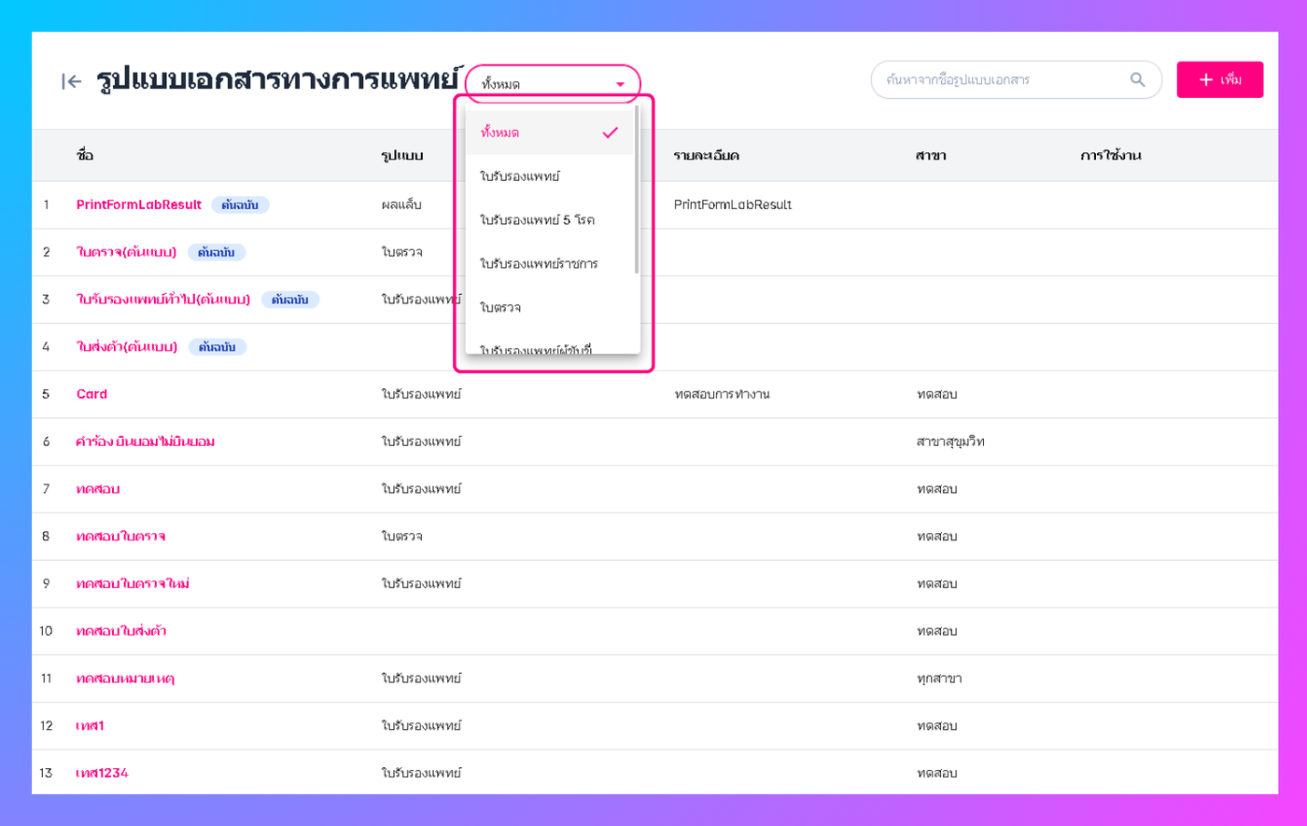1307x826 pixels.
Task: Select ทั้งหมด option in the dropdown list
Action: click(550, 133)
